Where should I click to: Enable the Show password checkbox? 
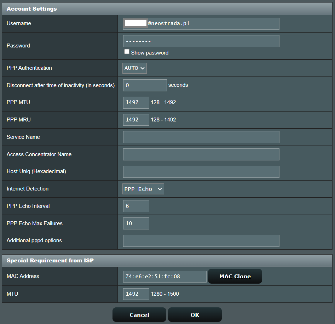(127, 52)
